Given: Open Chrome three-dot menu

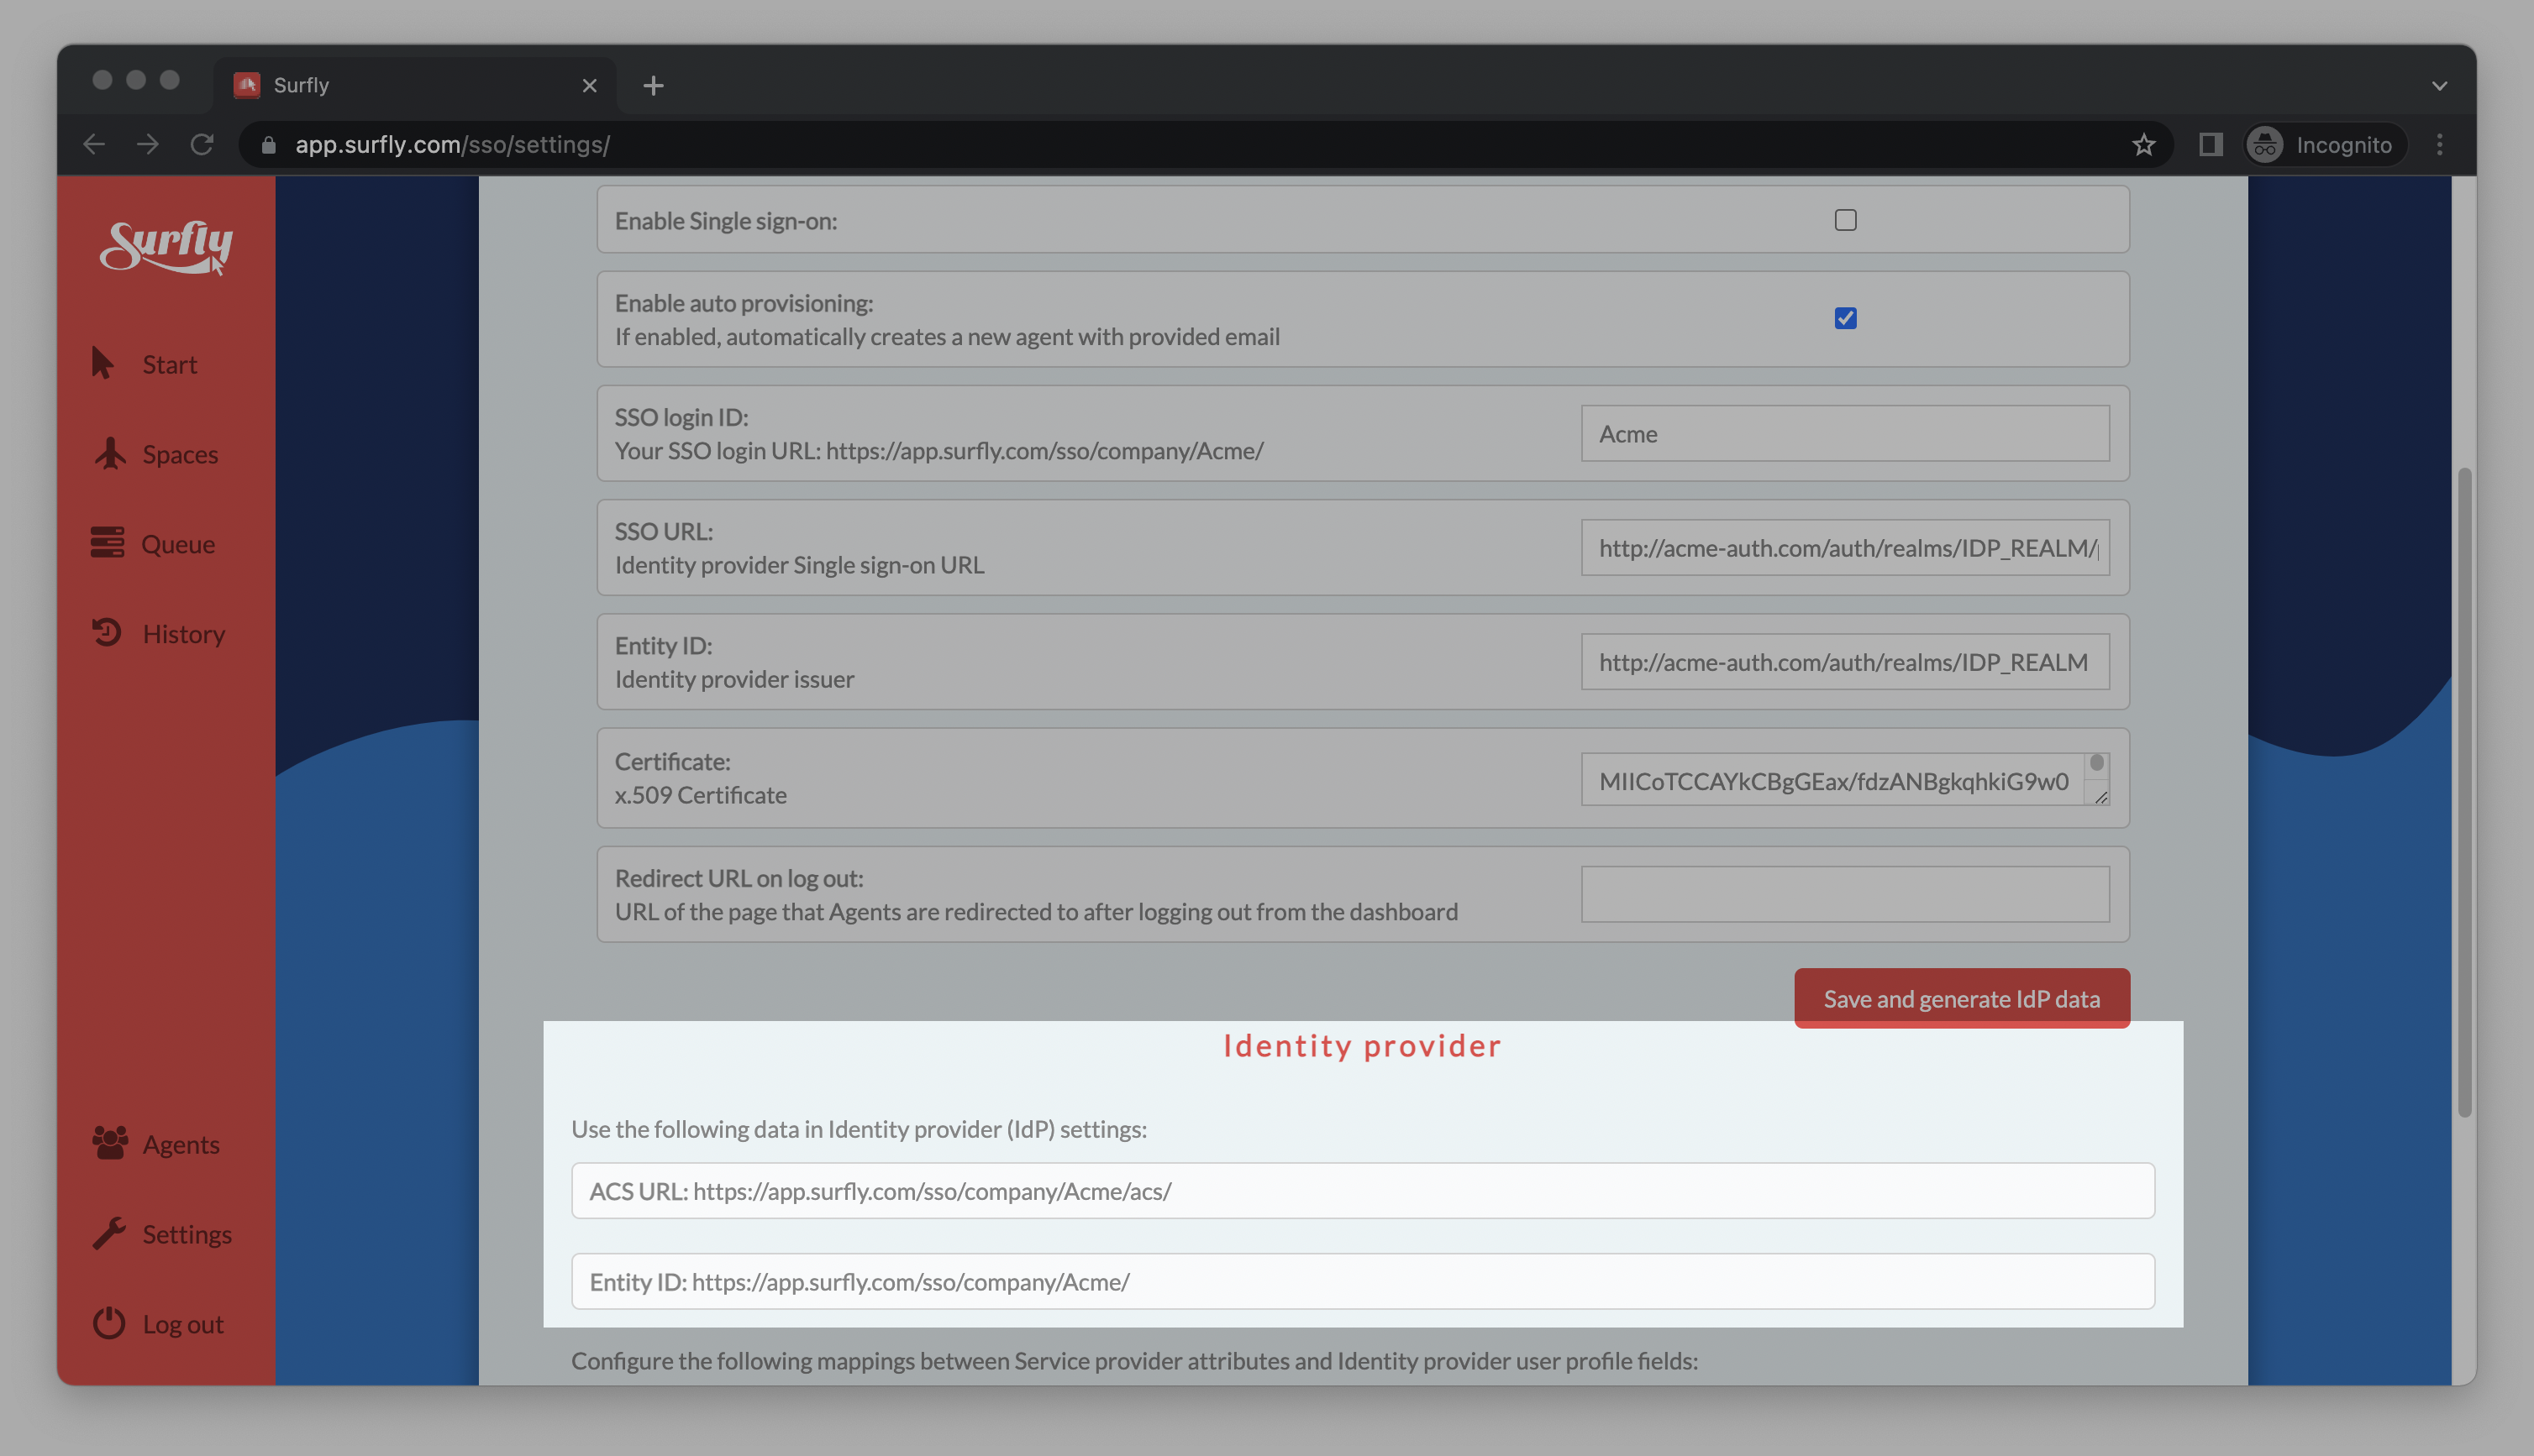Looking at the screenshot, I should tap(2439, 145).
